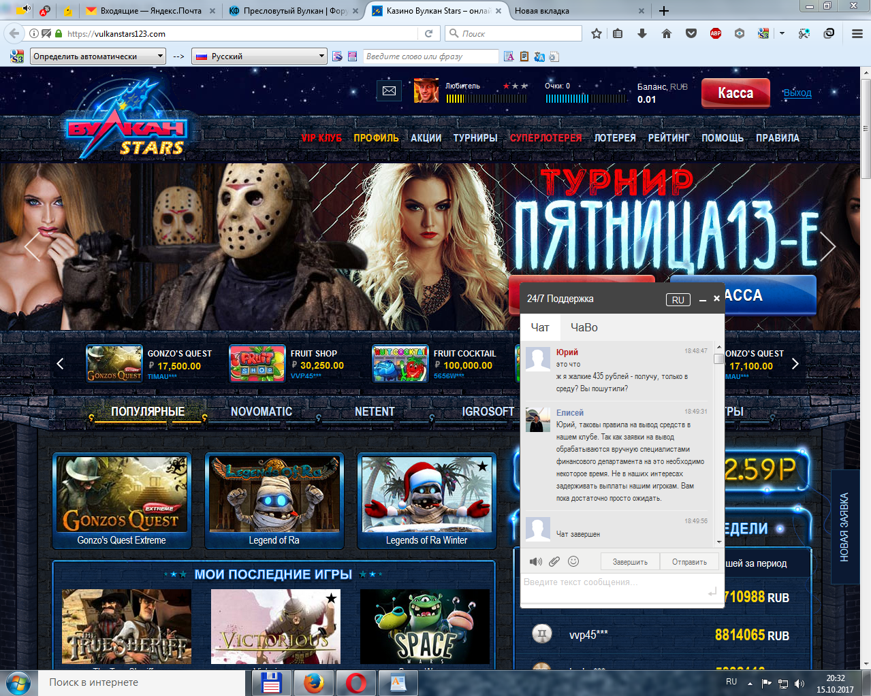Reload the page from the address bar

click(428, 33)
